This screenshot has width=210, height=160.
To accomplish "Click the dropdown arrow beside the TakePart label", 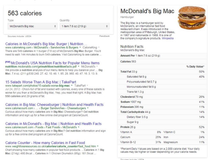I will click(87, 85).
